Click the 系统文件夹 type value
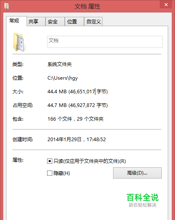Screen dimensions: 175x220 click(x=60, y=64)
